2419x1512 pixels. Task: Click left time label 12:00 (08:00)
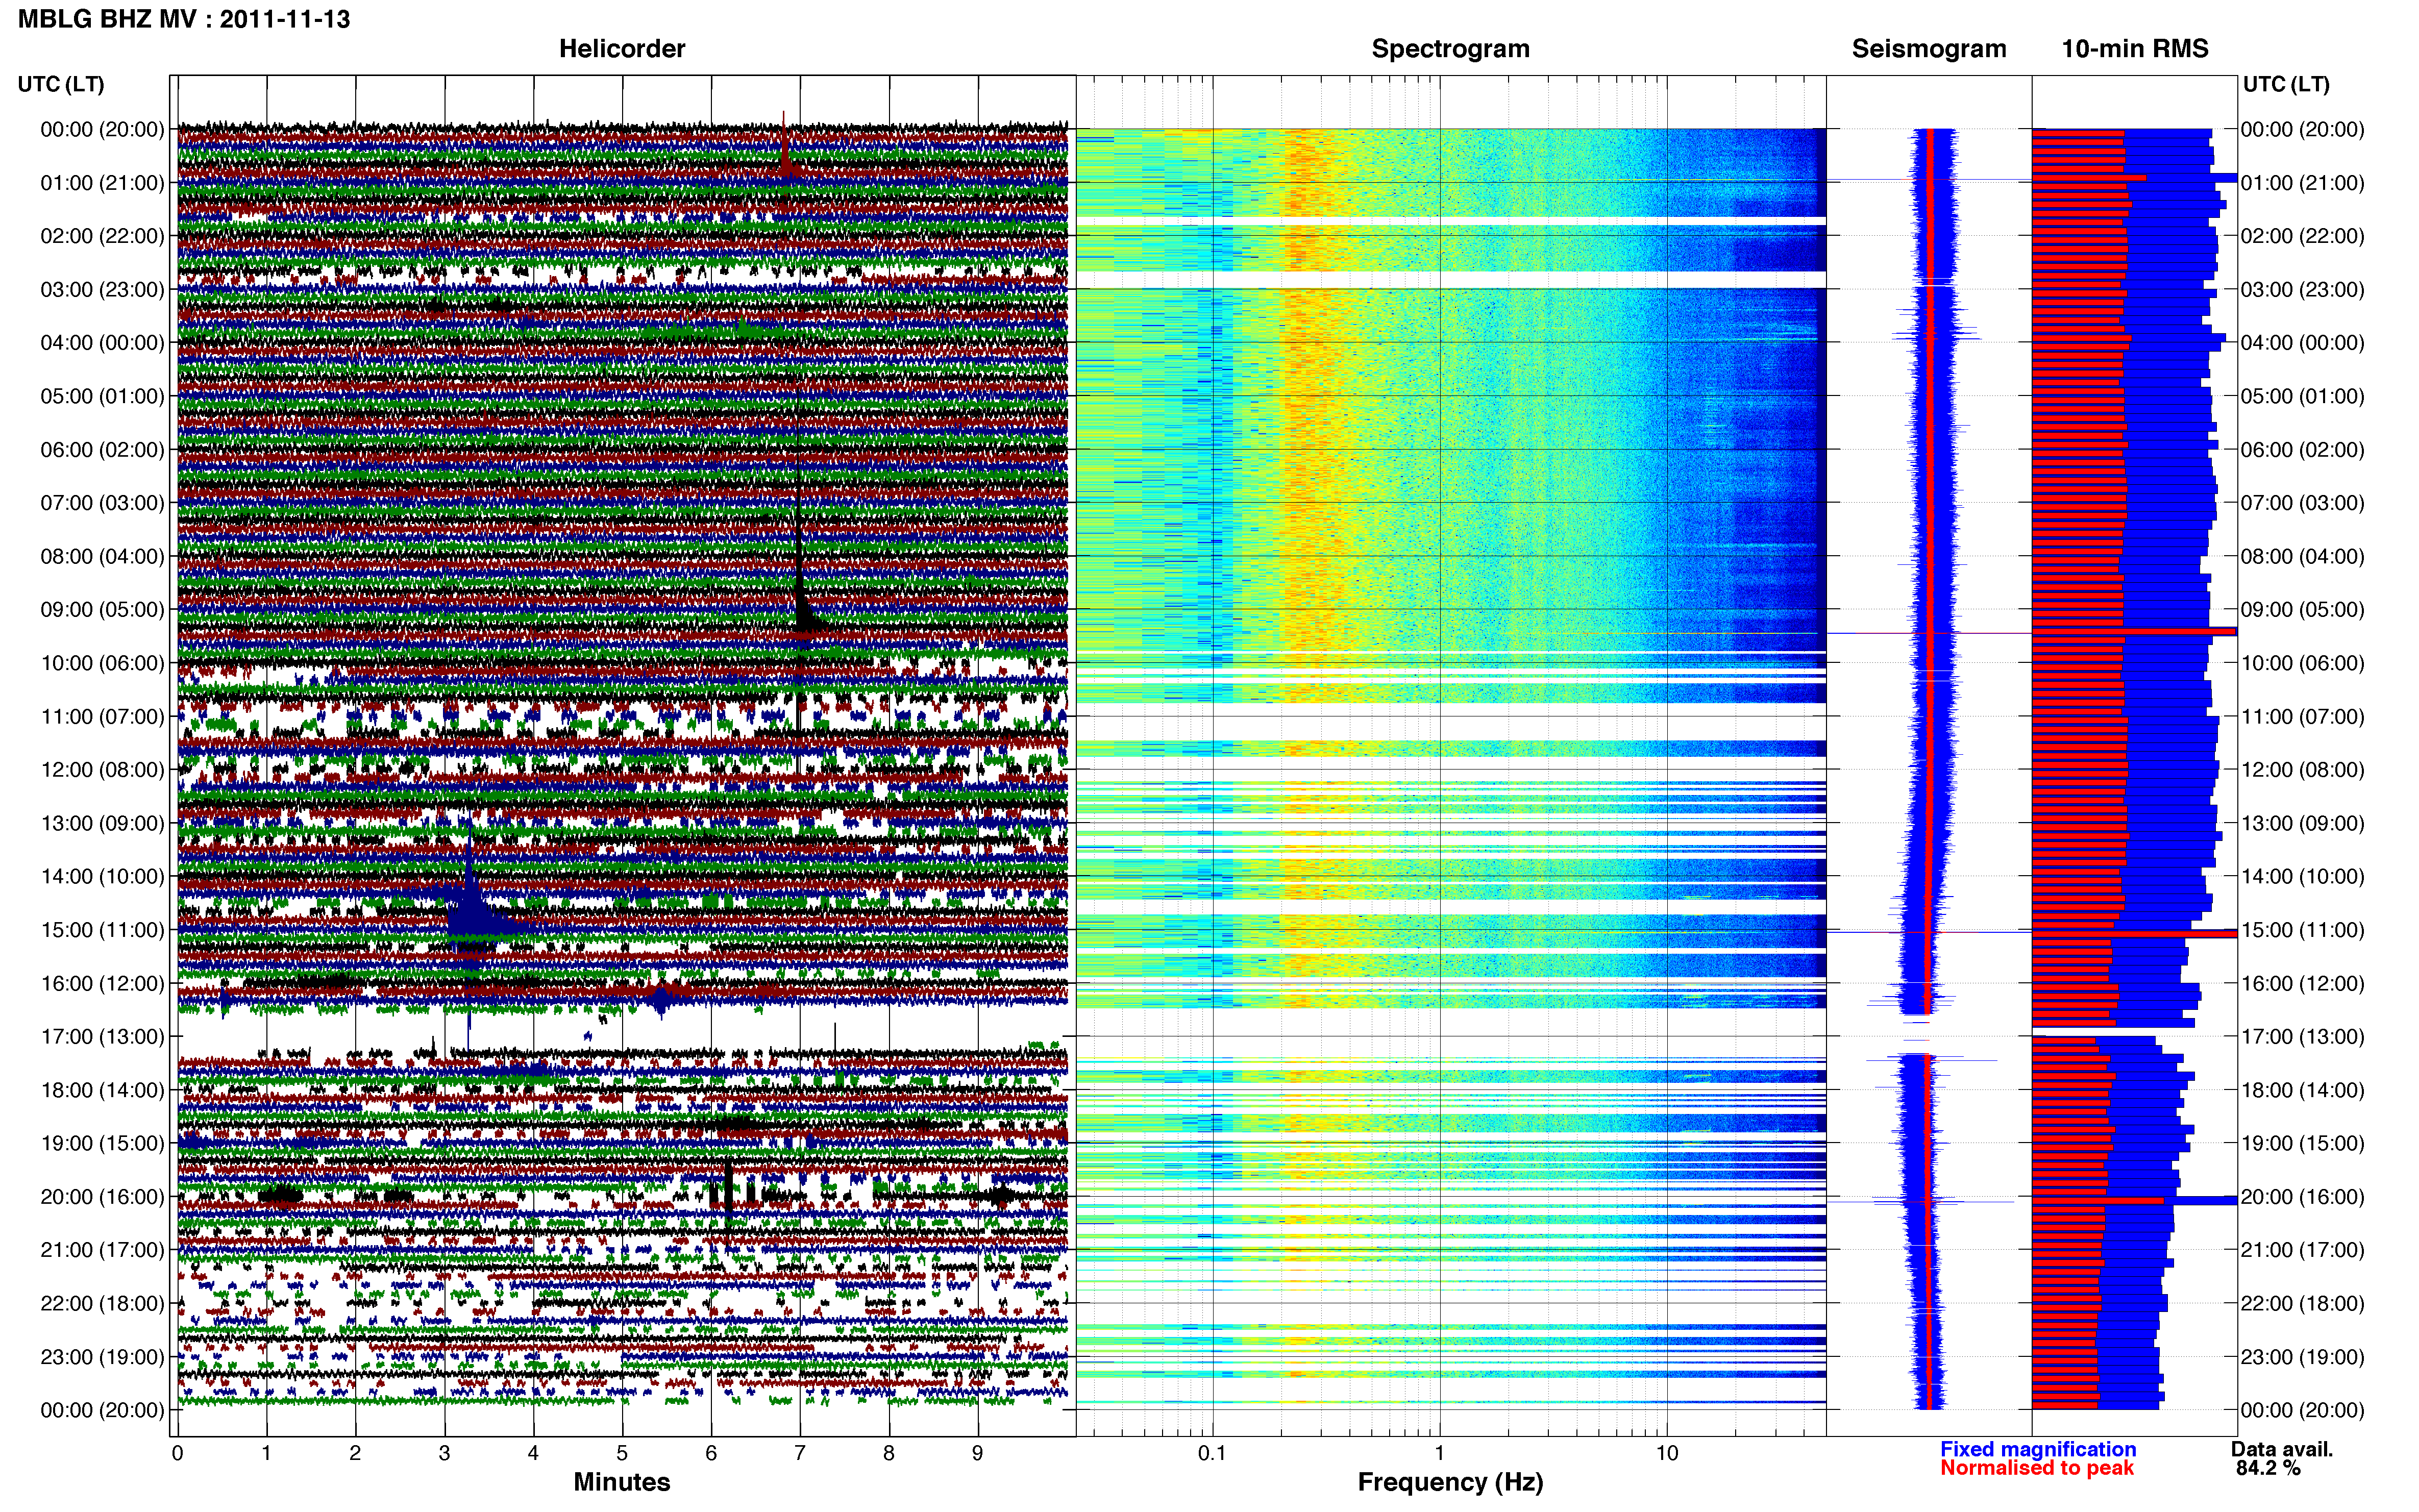[102, 770]
